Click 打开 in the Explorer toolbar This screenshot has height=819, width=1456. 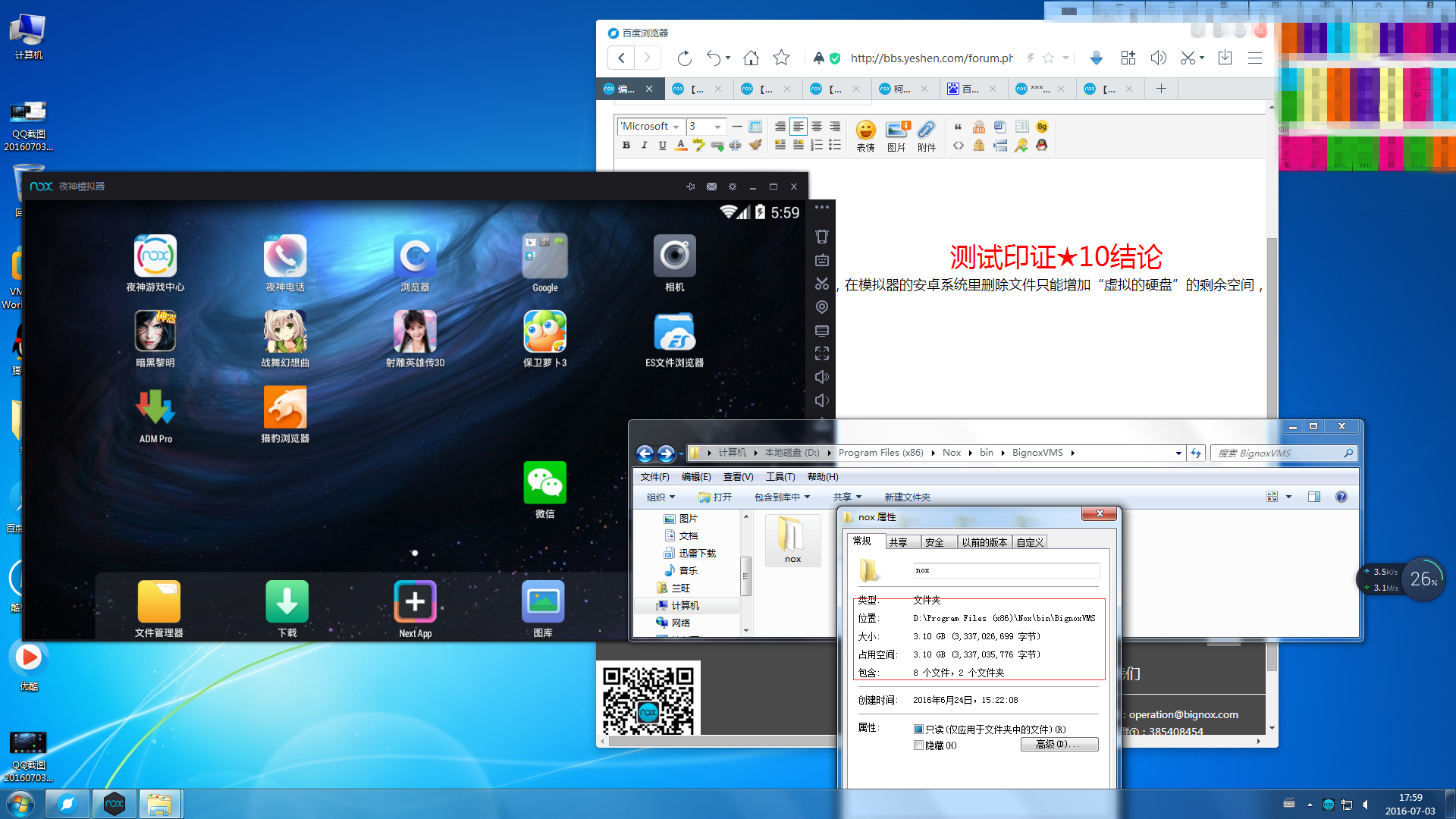coord(715,497)
